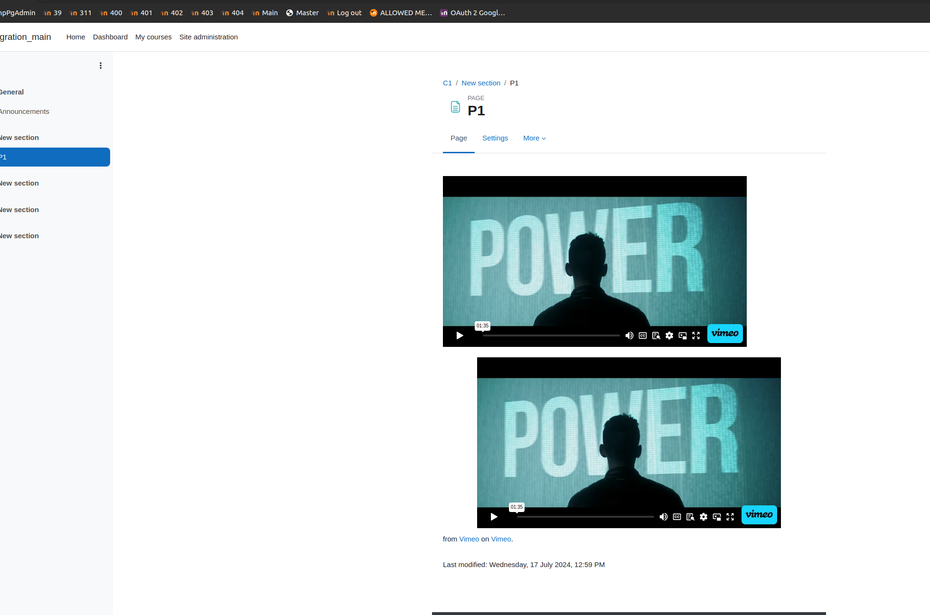
Task: Open the Home navigation item
Action: tap(76, 37)
